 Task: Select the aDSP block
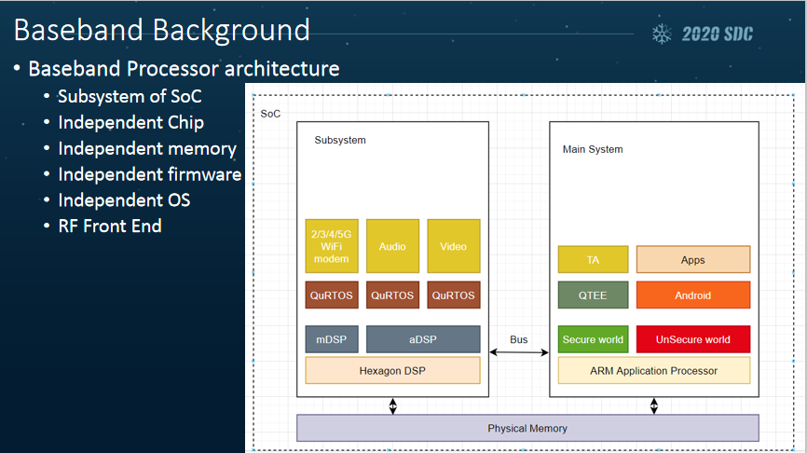coord(423,339)
